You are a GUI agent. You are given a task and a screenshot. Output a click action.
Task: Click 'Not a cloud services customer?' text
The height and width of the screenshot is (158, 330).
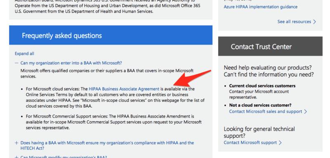(260, 105)
